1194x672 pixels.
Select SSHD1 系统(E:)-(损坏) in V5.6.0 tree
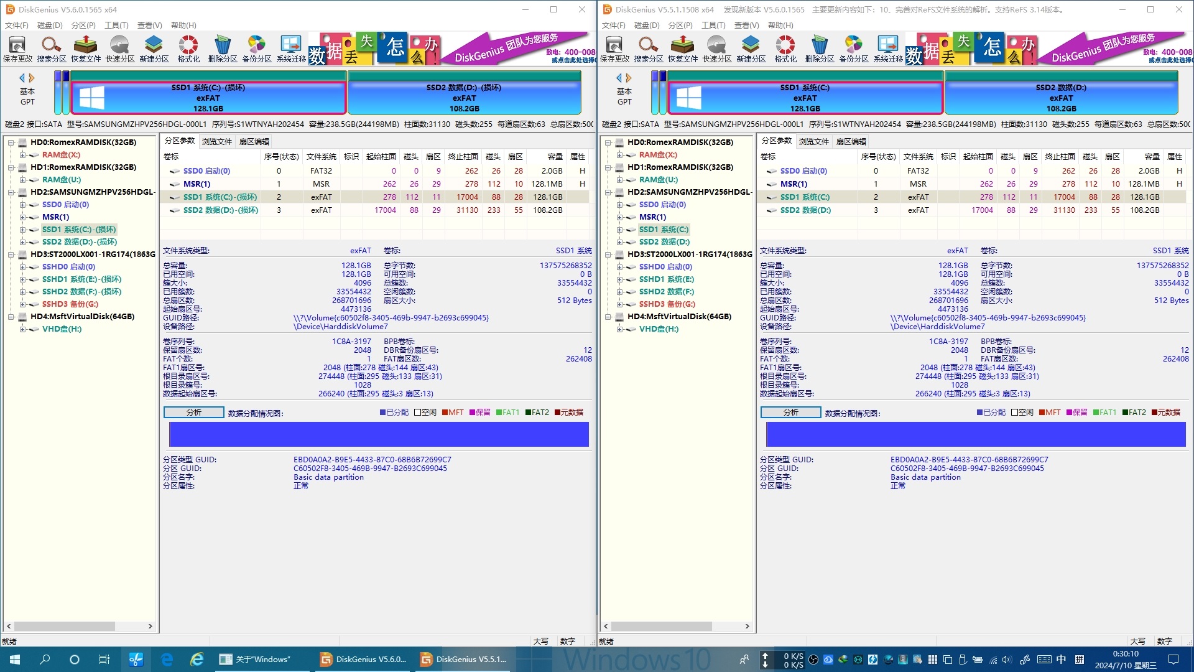(81, 279)
